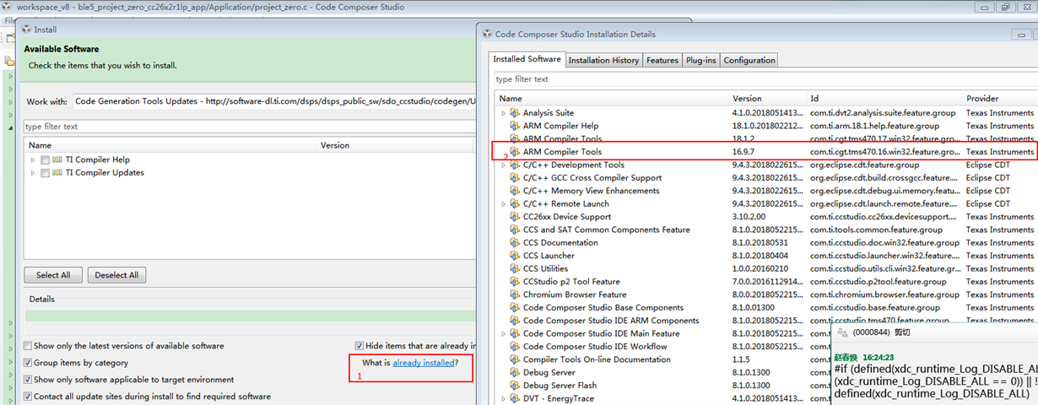
Task: Click the CC26xx Device Support feature icon
Action: click(515, 217)
